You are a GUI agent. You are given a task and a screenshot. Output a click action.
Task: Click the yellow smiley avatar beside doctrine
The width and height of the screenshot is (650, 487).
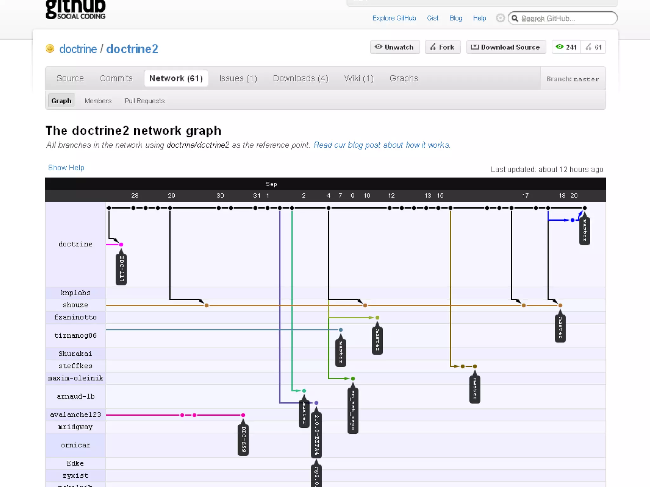(x=50, y=48)
